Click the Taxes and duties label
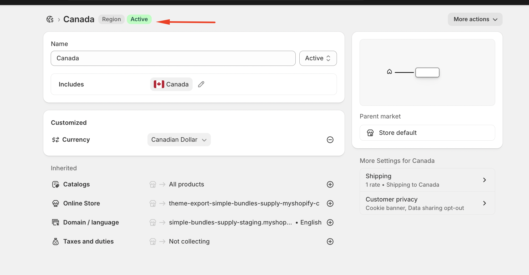 pyautogui.click(x=89, y=241)
